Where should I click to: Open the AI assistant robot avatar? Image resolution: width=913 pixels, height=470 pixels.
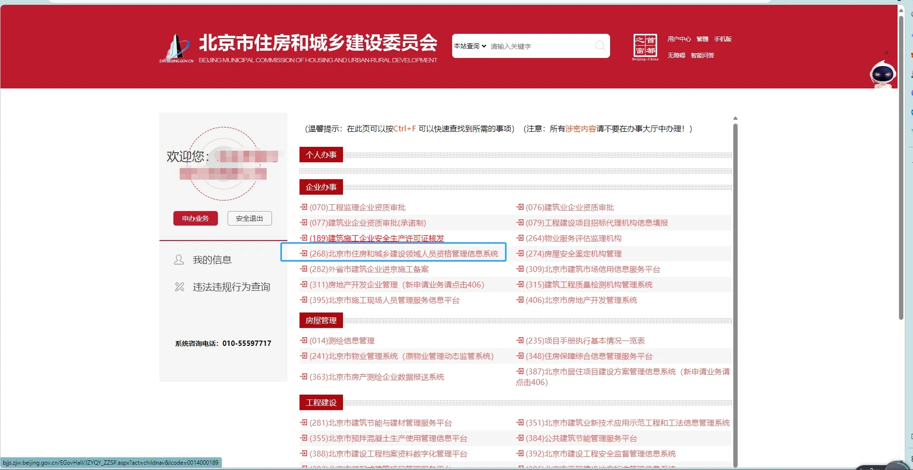click(883, 73)
